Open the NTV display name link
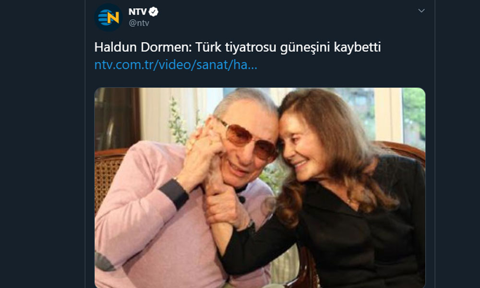Screen dimensions: 480x288 pos(137,12)
